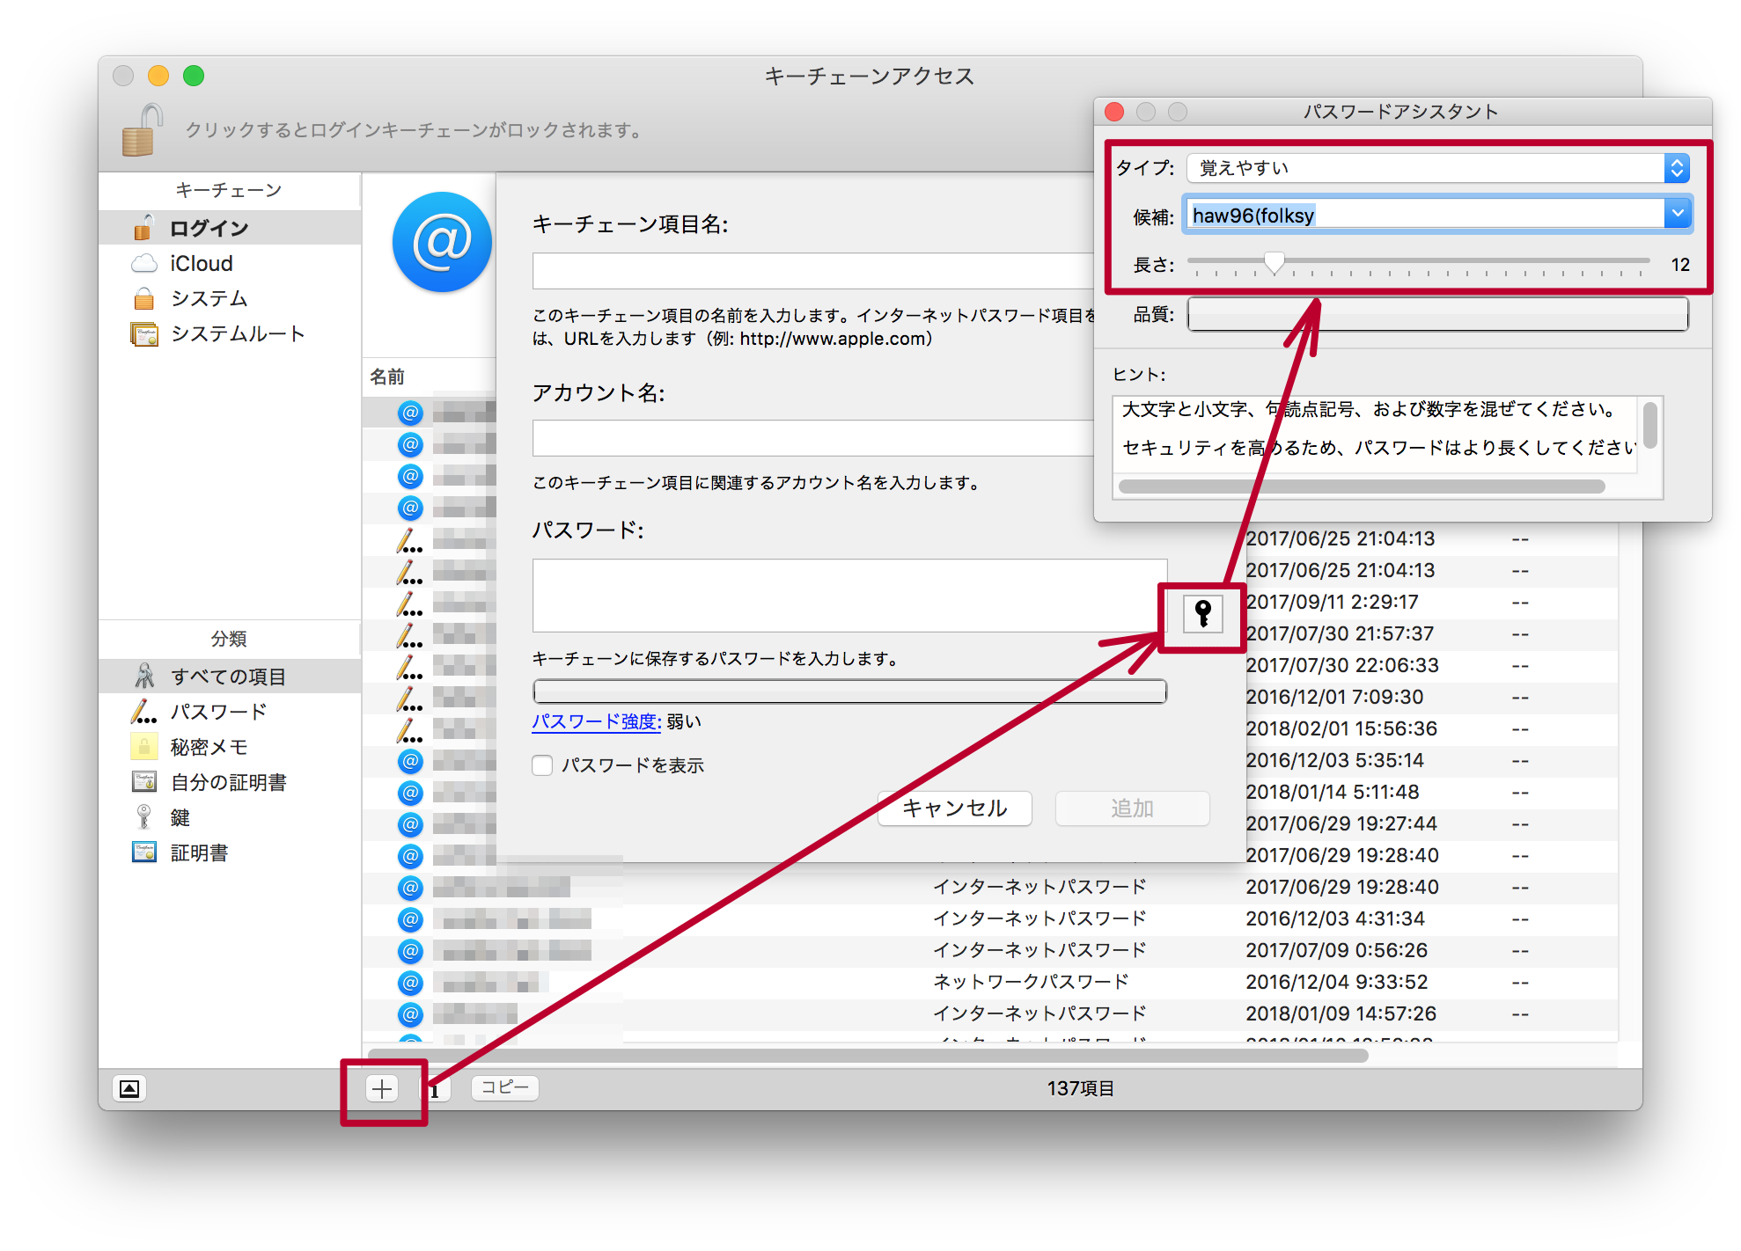Screen dimensions: 1741x1251
Task: Select 秘密メモ category in sidebar
Action: (209, 747)
